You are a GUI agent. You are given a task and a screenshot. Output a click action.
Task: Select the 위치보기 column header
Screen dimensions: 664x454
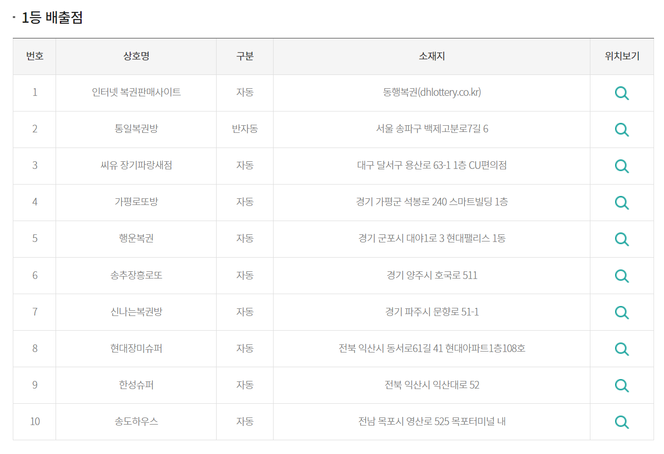[621, 56]
